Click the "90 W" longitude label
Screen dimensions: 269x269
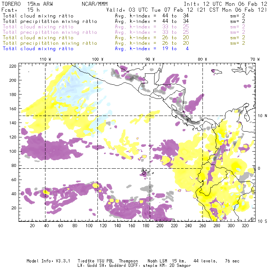tap(150, 59)
